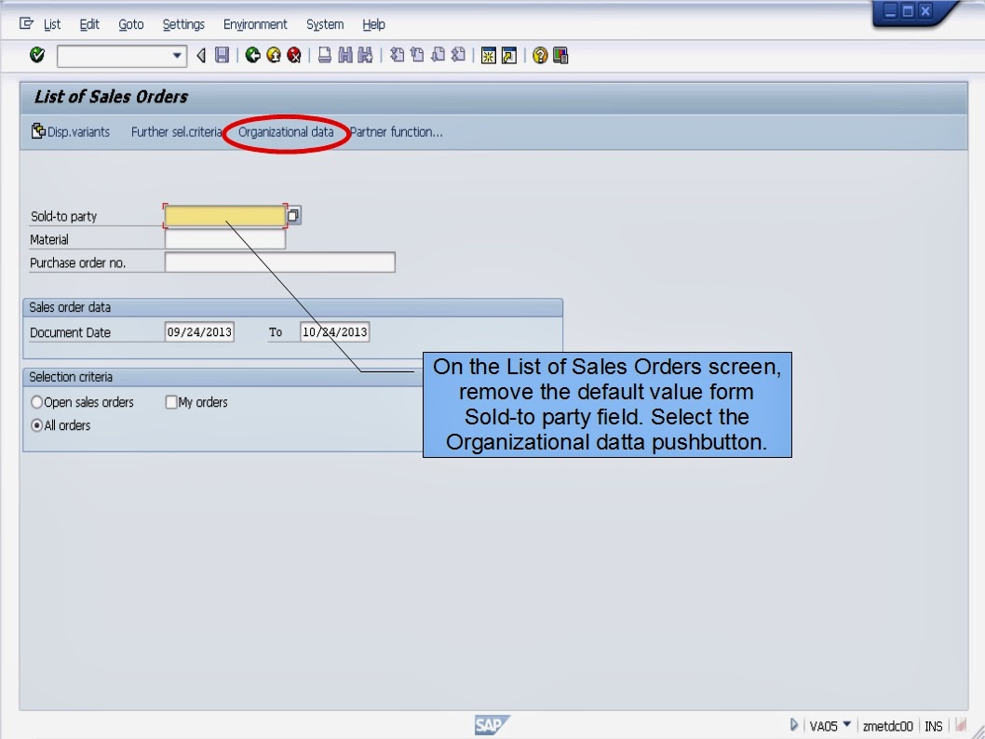Click the Exit icon with the up arrow
This screenshot has width=985, height=739.
272,55
